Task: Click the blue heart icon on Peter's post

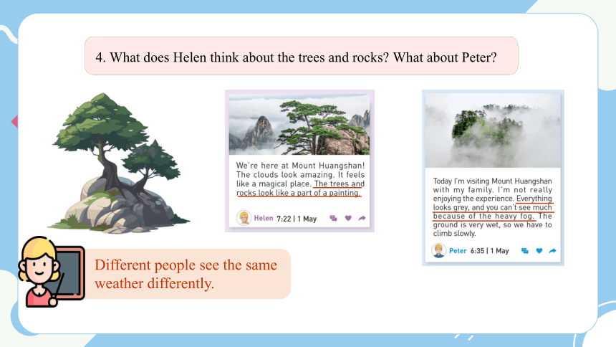Action: pos(539,251)
